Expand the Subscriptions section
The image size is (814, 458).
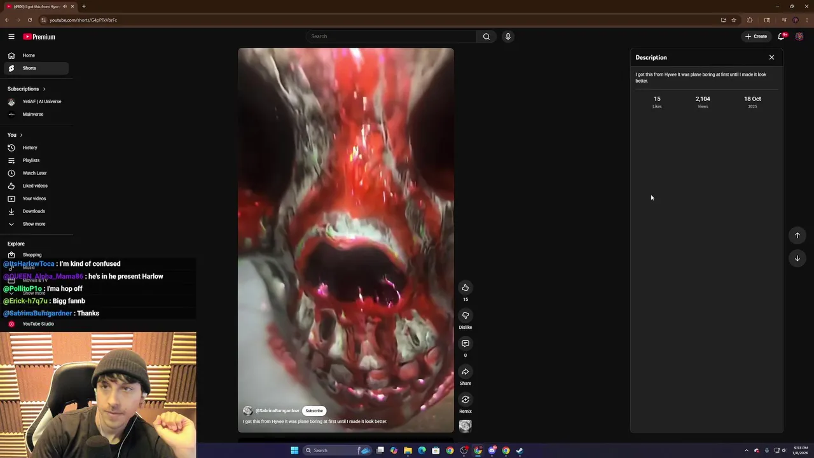[x=27, y=89]
